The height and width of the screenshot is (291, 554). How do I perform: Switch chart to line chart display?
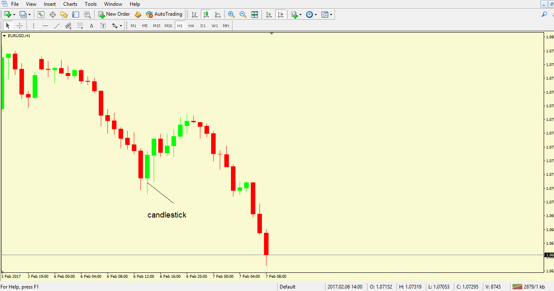pos(218,14)
